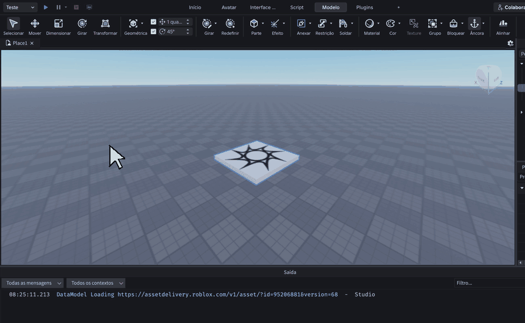Screen dimensions: 525x323
Task: Click the Colaborar add-user icon
Action: point(500,7)
